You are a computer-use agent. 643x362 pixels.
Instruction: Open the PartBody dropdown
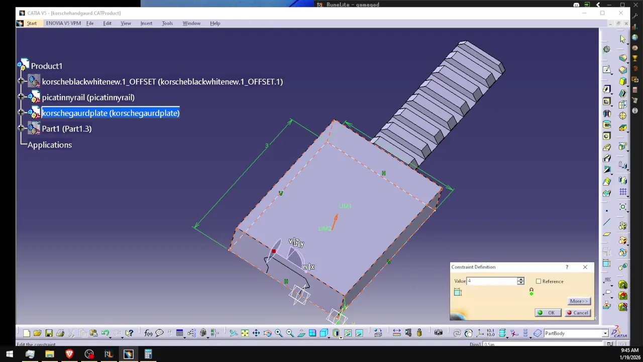tap(605, 333)
